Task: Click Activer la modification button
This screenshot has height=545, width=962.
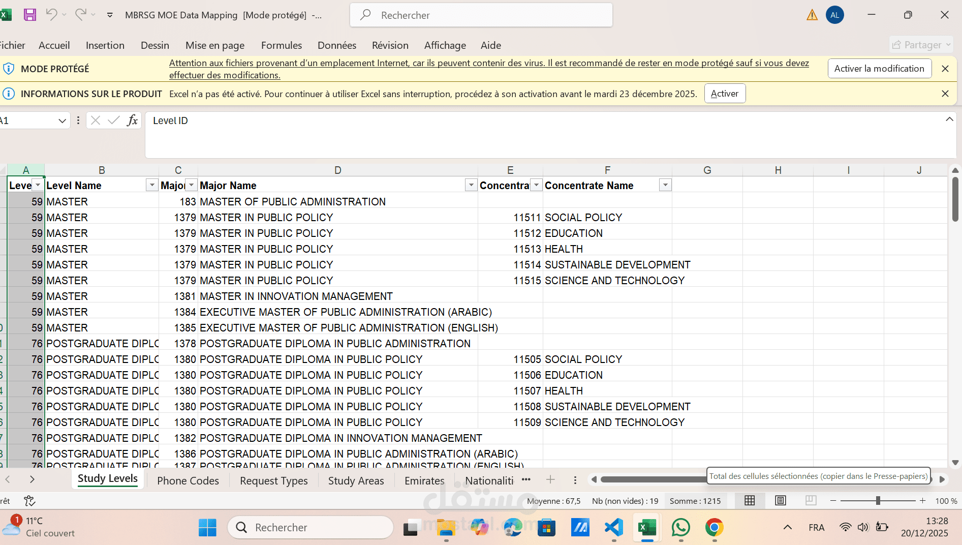Action: click(x=879, y=68)
